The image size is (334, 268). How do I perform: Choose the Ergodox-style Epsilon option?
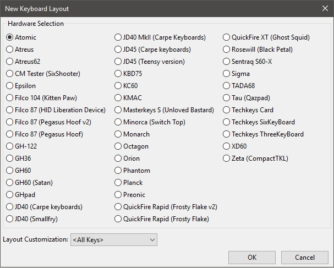point(10,86)
